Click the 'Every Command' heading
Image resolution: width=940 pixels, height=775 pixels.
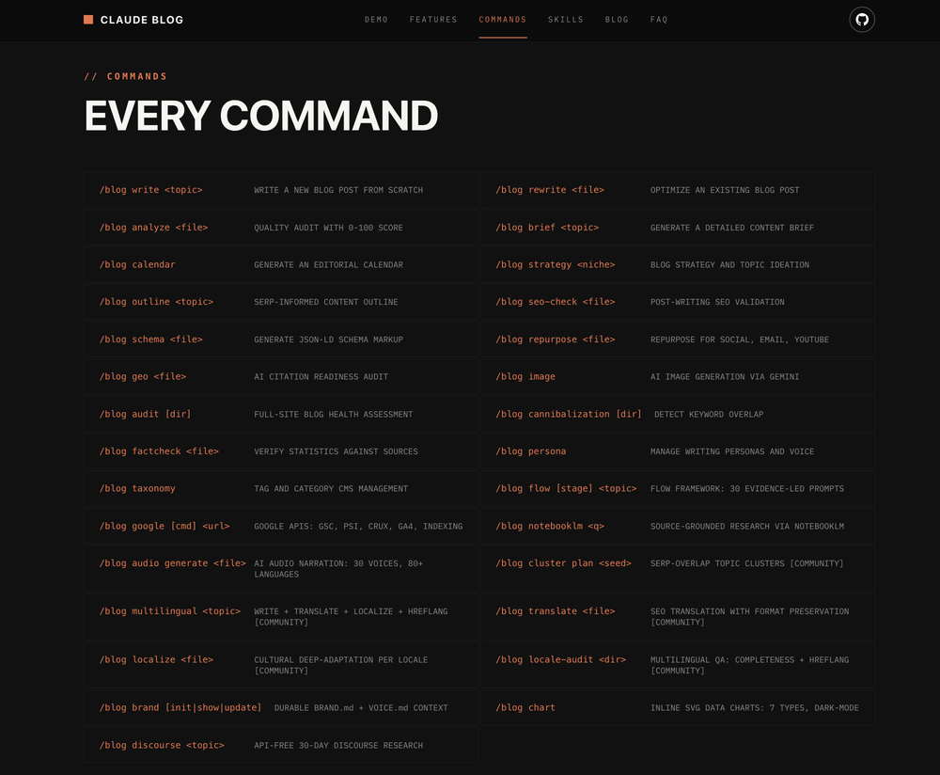(260, 115)
